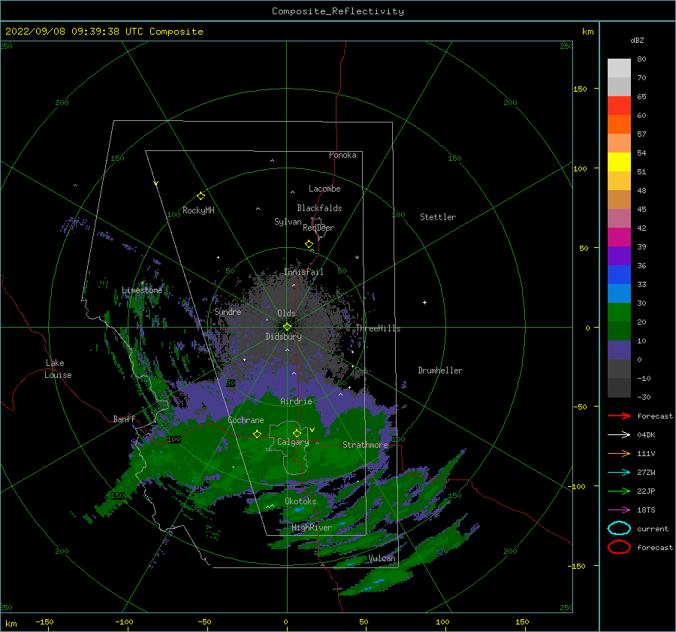Viewport: 676px width, 632px height.
Task: Click the dBZ legend heading
Action: [x=637, y=41]
